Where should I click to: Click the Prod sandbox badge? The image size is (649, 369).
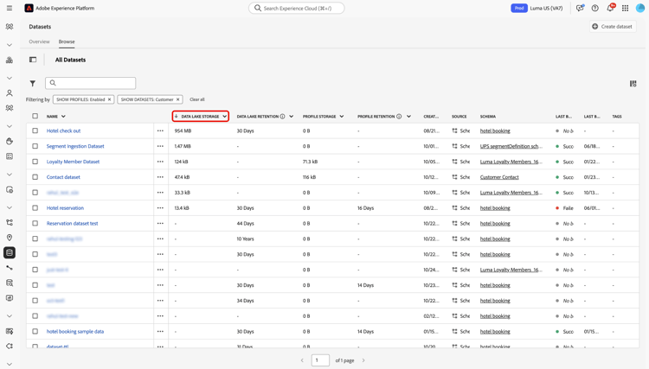(x=519, y=9)
